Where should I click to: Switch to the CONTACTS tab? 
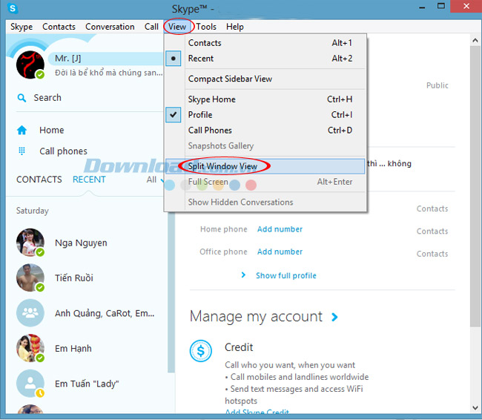tap(39, 180)
